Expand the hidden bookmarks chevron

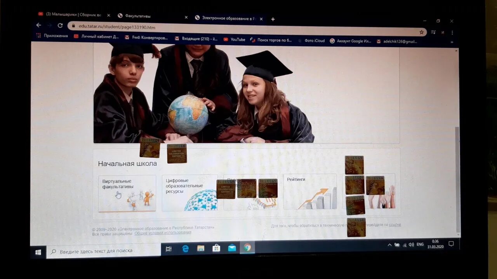452,42
